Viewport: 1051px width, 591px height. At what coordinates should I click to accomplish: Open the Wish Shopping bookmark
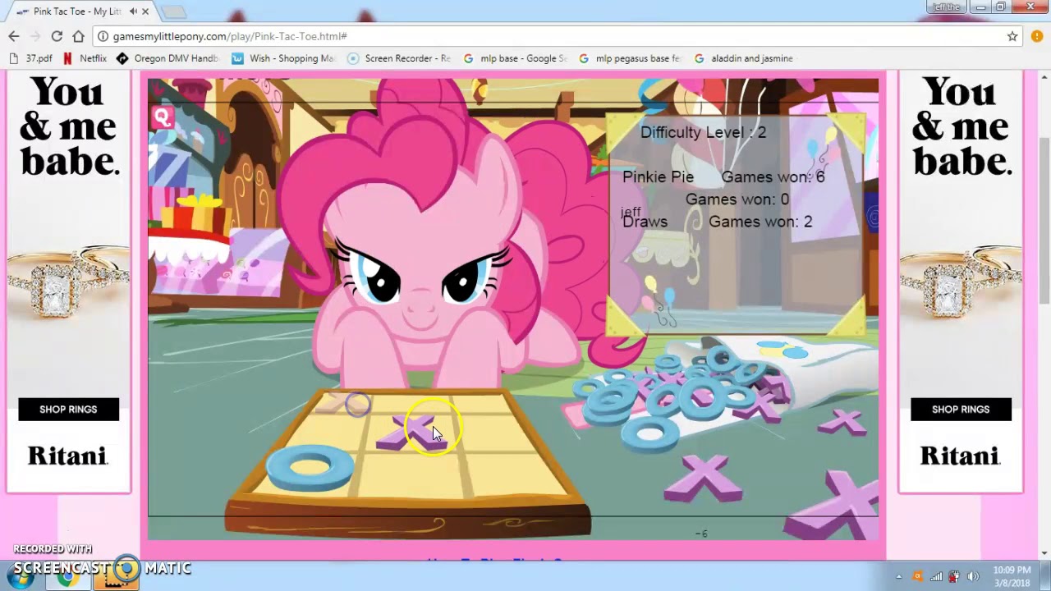click(x=284, y=58)
